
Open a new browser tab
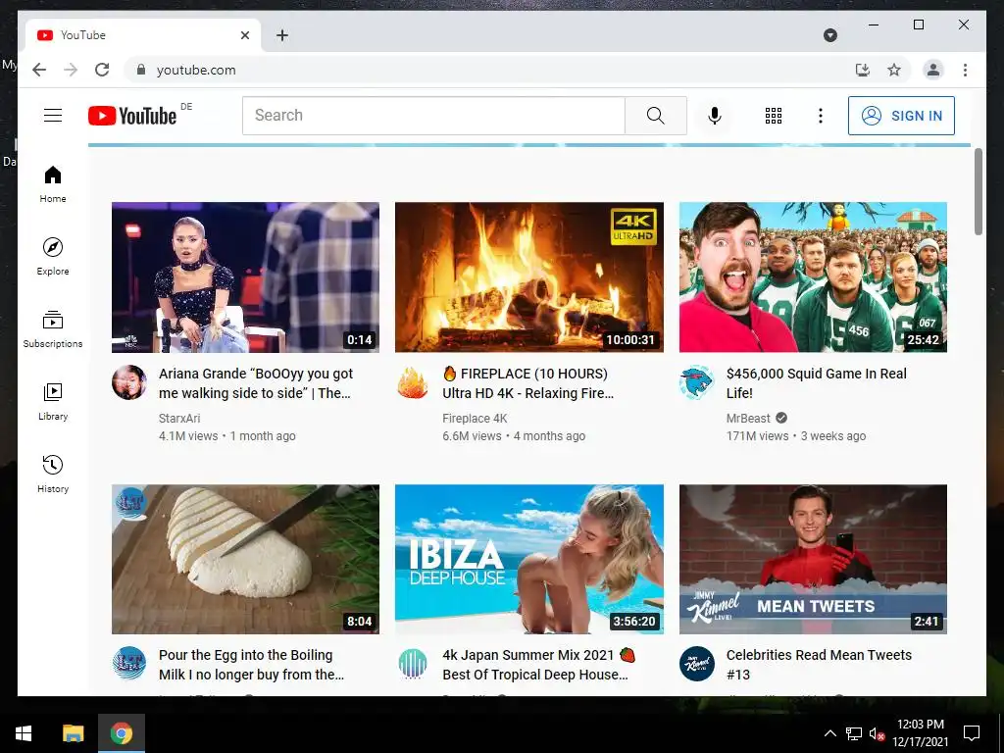[282, 35]
